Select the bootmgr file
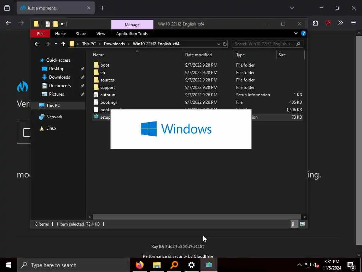Image resolution: width=362 pixels, height=272 pixels. pyautogui.click(x=109, y=102)
